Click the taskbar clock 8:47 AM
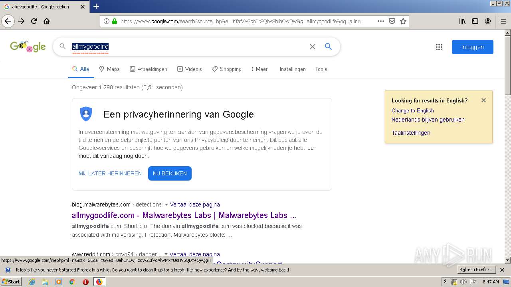Viewport: 511px width, 287px height. click(491, 282)
